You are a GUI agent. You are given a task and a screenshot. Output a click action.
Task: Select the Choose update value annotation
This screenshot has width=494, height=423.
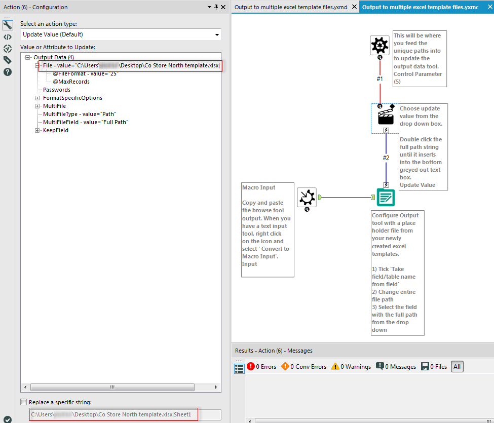[x=423, y=147]
